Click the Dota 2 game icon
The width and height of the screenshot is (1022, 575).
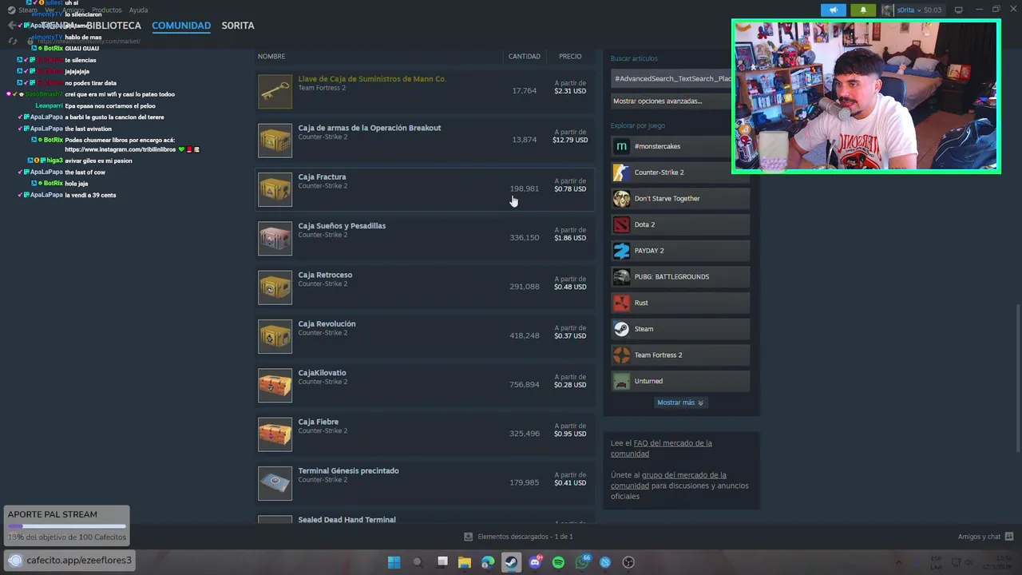tap(621, 224)
